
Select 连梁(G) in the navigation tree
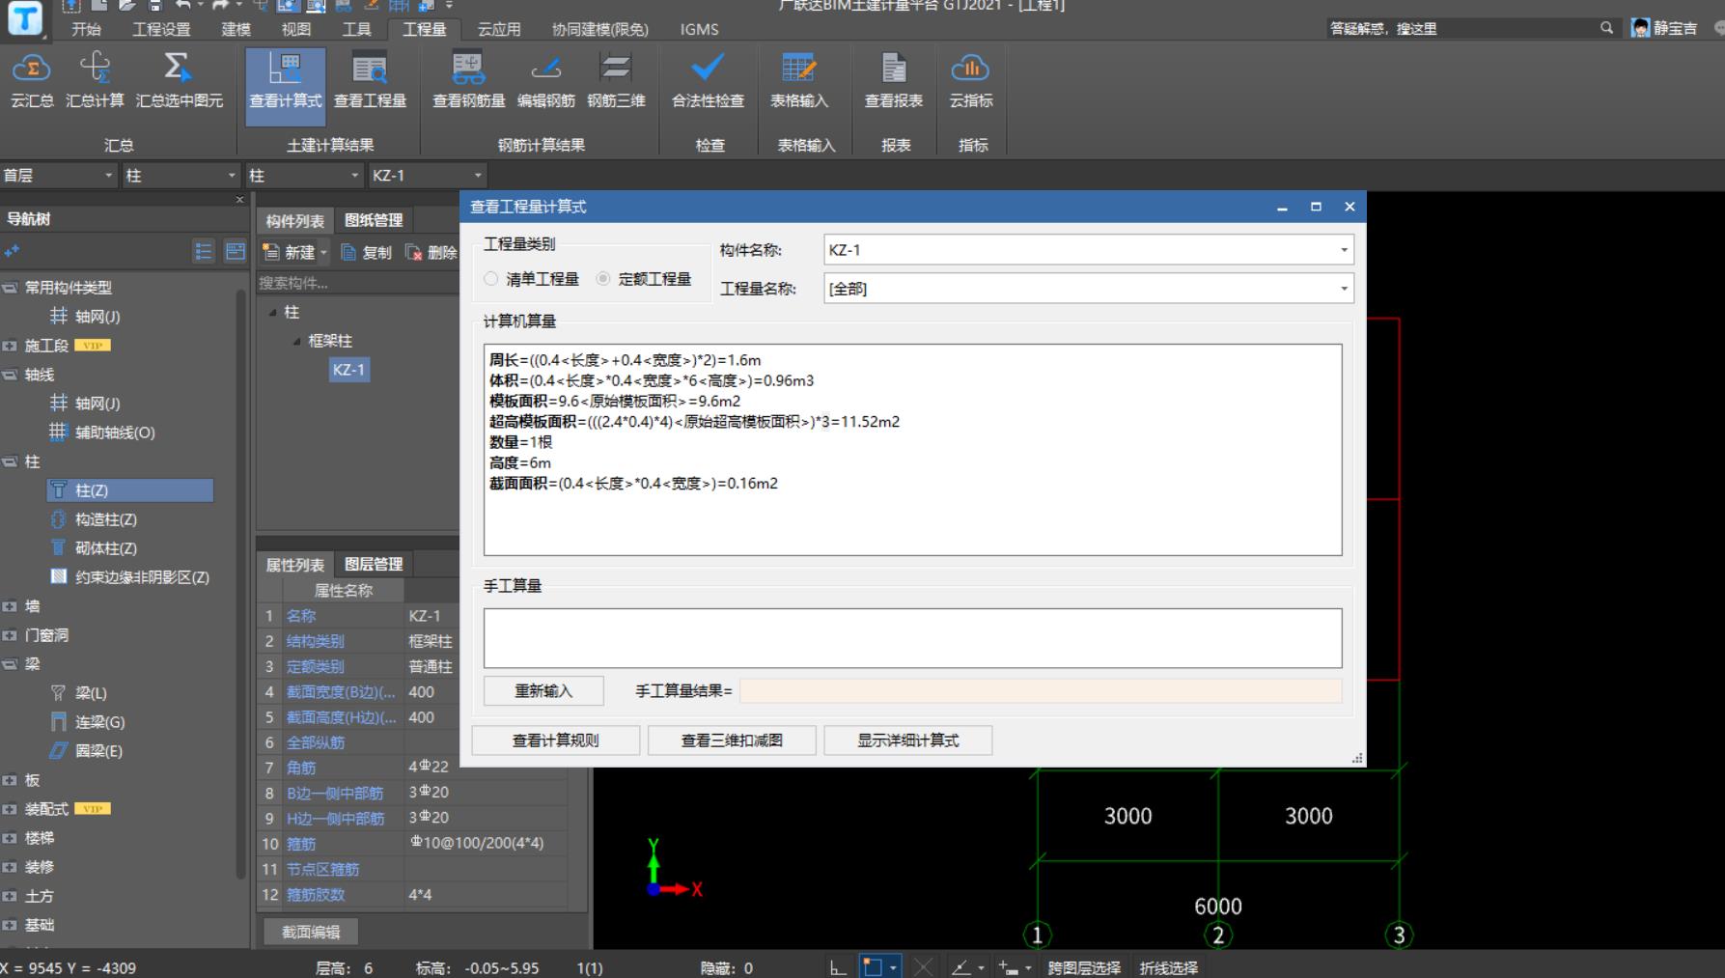(88, 722)
